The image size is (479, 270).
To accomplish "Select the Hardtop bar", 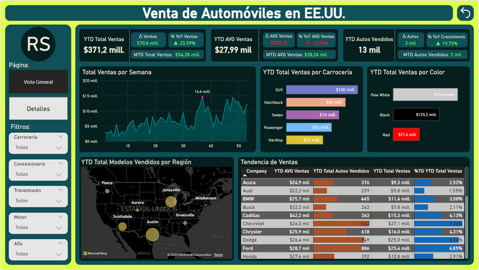I will [304, 140].
